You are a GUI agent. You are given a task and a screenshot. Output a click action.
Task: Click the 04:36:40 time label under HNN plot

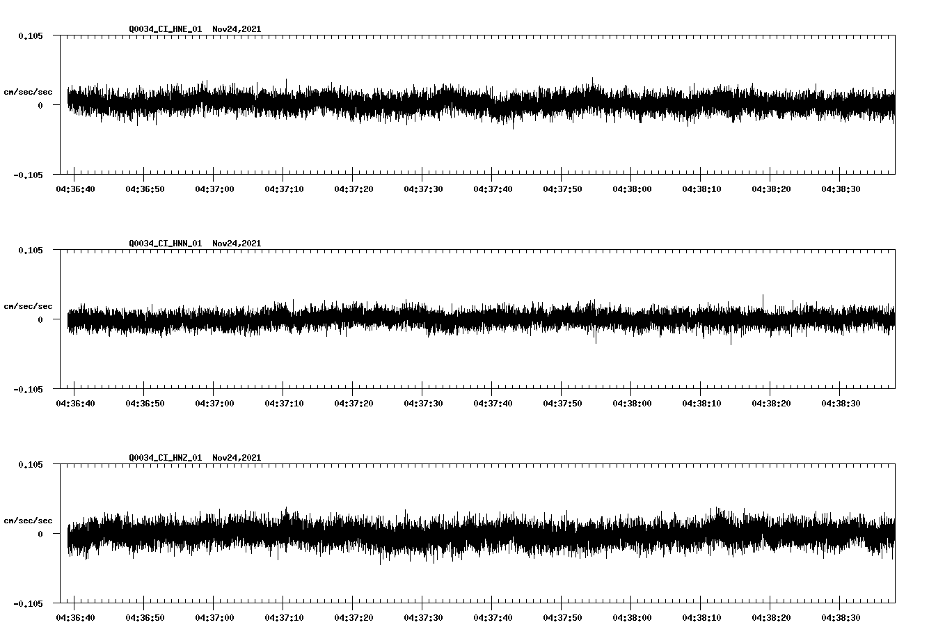(75, 404)
